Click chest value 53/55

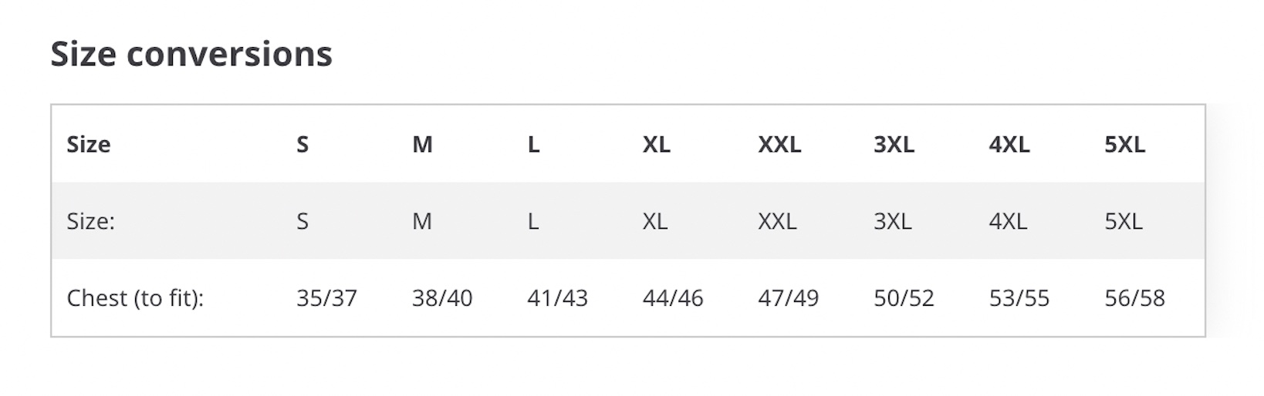1019,298
